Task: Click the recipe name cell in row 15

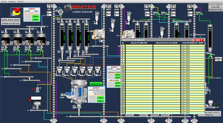Action: click(139, 78)
